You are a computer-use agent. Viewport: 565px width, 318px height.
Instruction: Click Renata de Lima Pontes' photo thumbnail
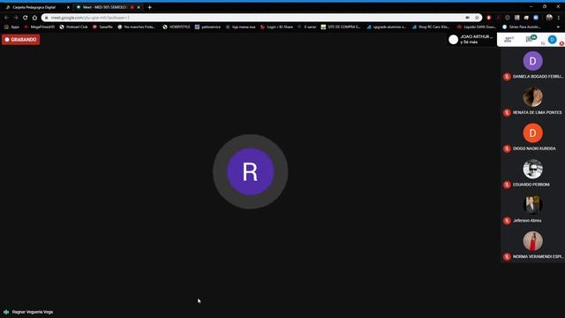pos(532,96)
